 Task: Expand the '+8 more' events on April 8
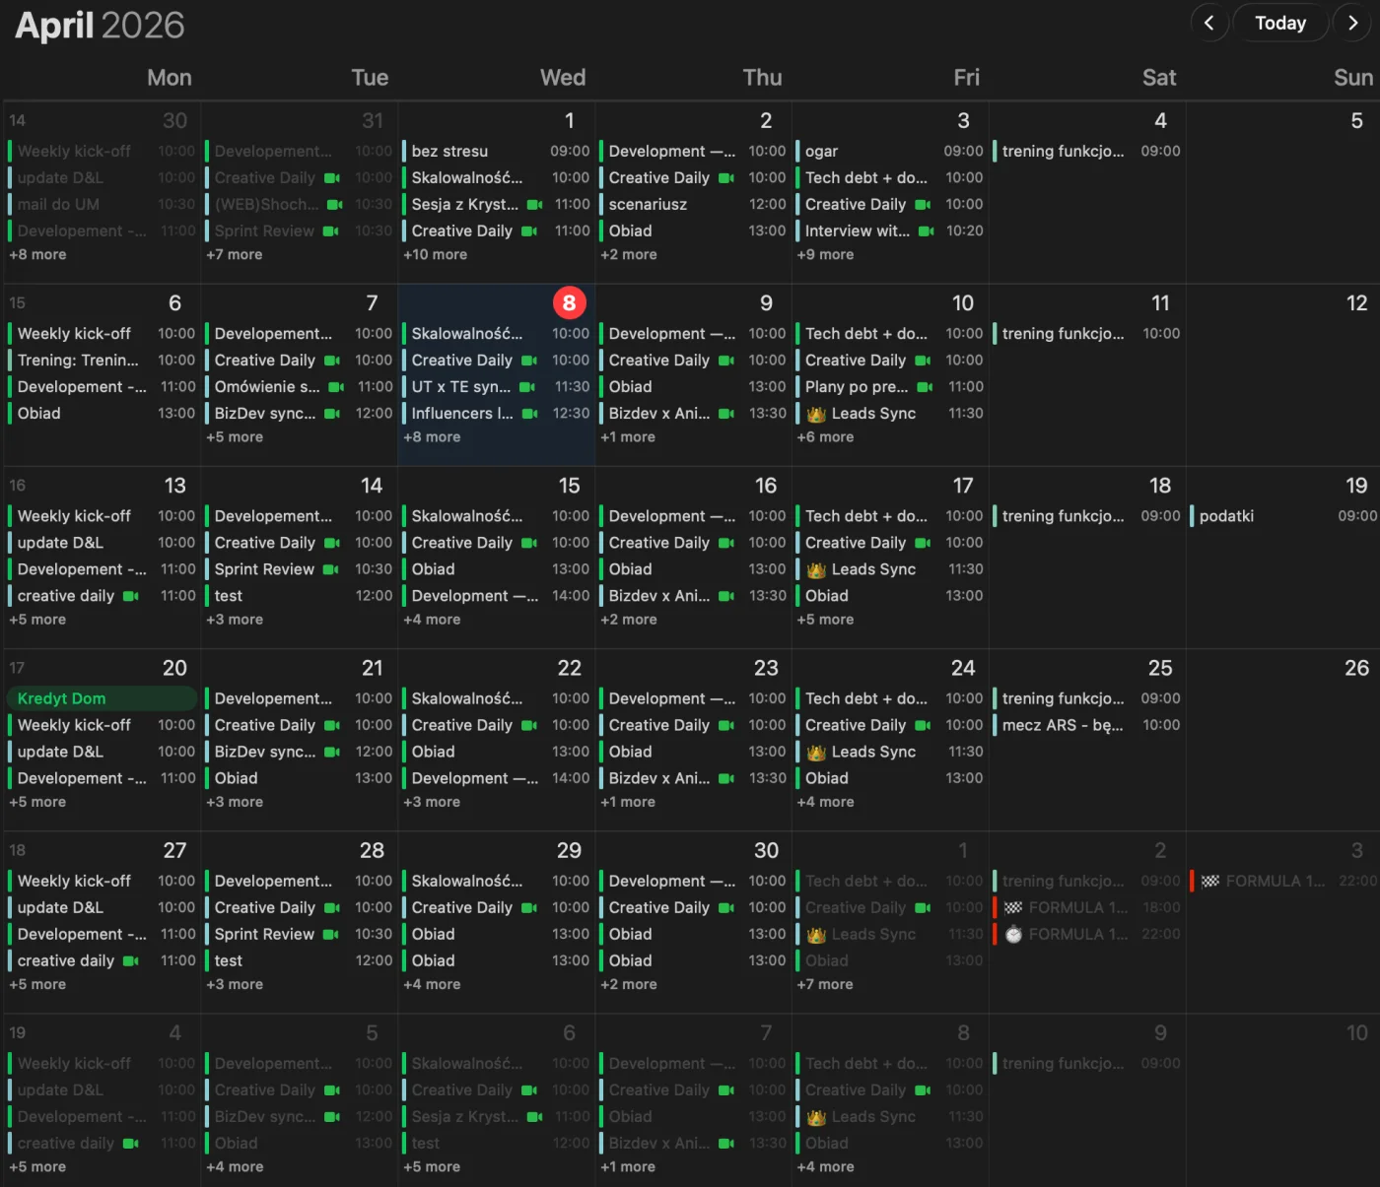click(432, 436)
